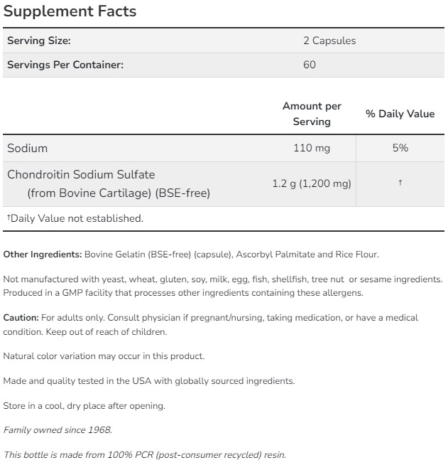Click the Store in a cool, dry place text
Viewport: 448px width, 465px height.
pyautogui.click(x=84, y=406)
